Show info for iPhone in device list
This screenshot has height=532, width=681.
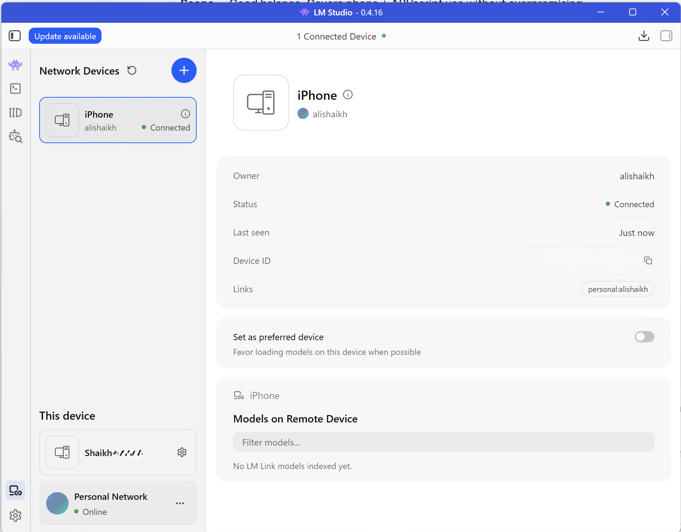point(185,114)
